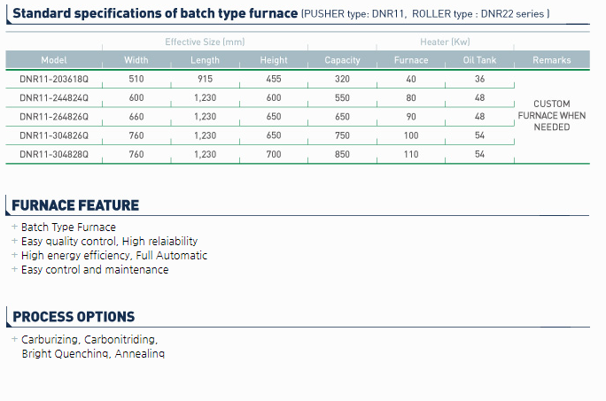Image resolution: width=606 pixels, height=401 pixels.
Task: Click the PROCESS OPTIONS heading
Action: click(74, 317)
